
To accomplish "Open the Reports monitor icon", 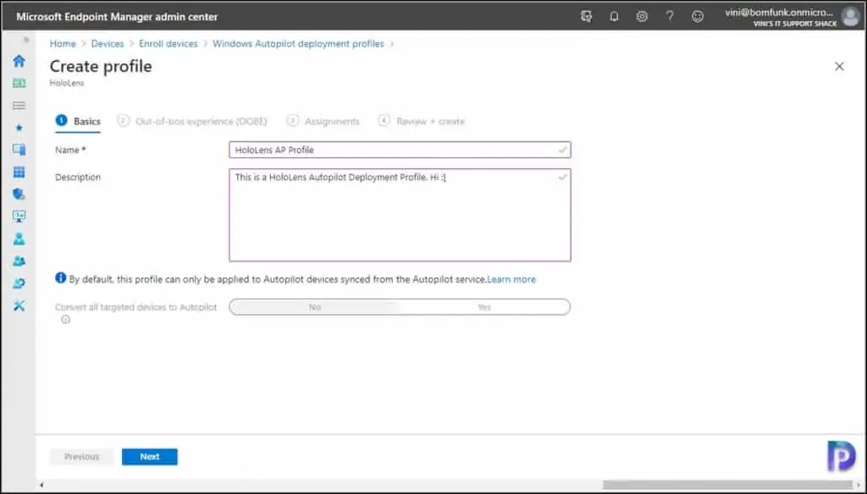I will pyautogui.click(x=19, y=215).
